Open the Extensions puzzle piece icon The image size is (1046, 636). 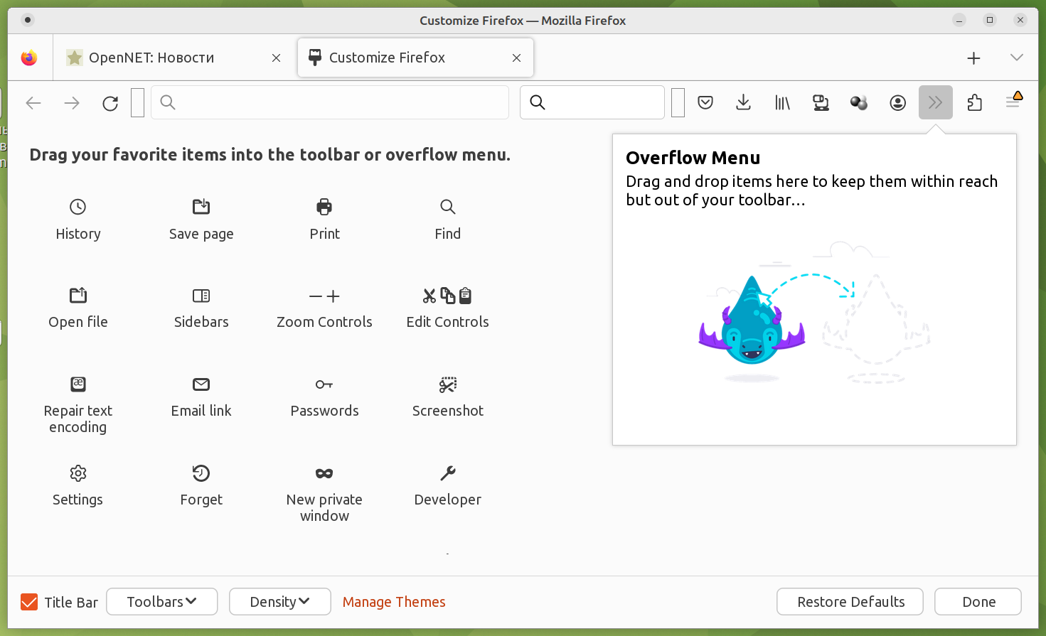pos(974,103)
